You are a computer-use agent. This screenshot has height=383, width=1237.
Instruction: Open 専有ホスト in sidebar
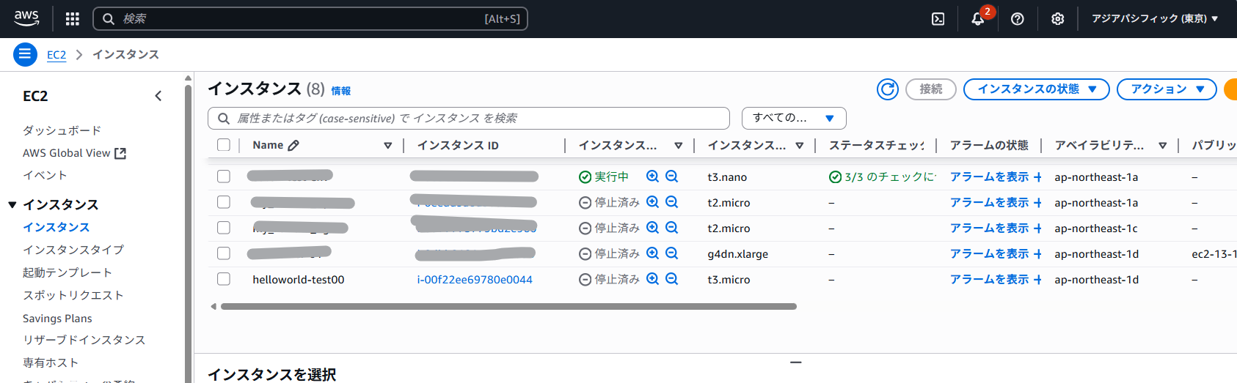coord(51,362)
